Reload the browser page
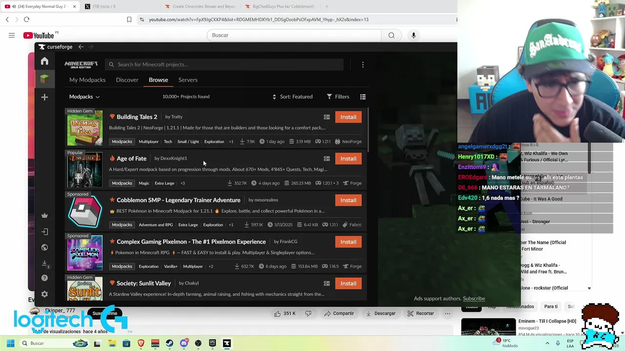This screenshot has width=625, height=351. pos(26,19)
